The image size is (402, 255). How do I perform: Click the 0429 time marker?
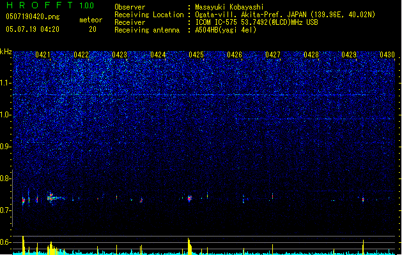(x=349, y=55)
